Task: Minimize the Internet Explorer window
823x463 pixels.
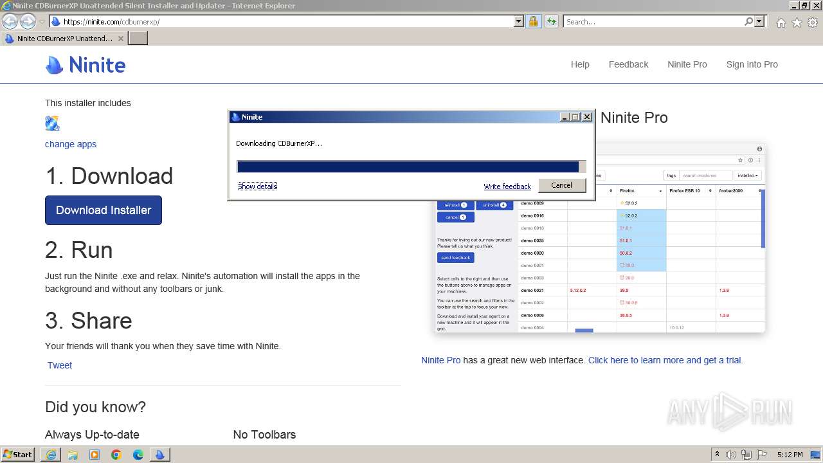Action: pyautogui.click(x=794, y=6)
